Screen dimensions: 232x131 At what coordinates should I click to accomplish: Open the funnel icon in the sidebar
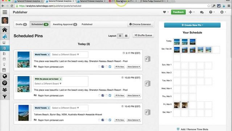5,96
